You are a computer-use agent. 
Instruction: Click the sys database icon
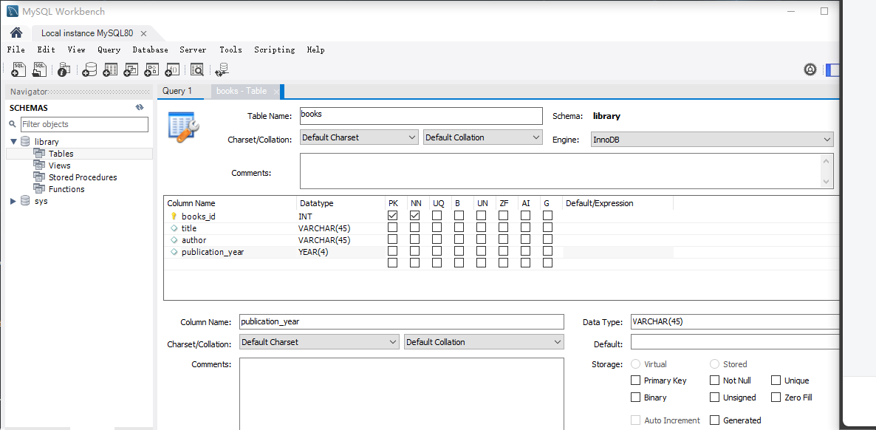pos(25,201)
